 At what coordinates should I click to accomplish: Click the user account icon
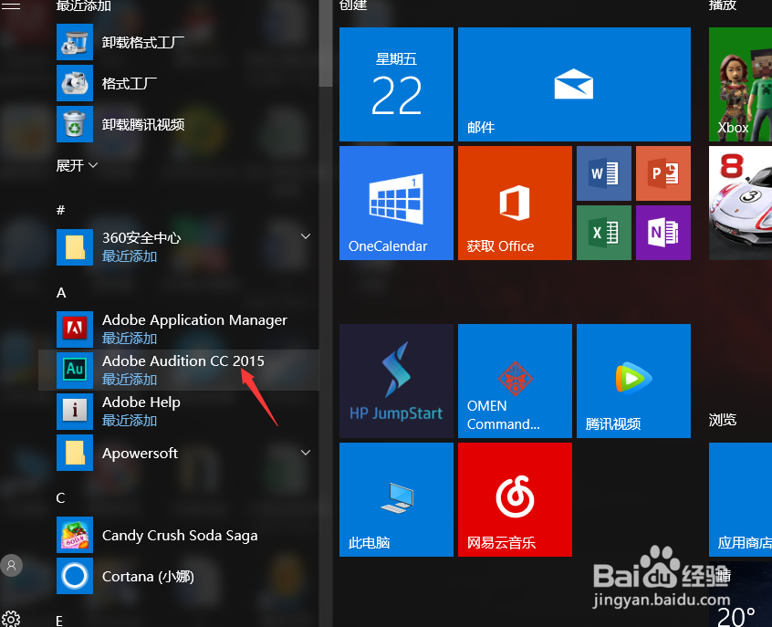tap(11, 566)
